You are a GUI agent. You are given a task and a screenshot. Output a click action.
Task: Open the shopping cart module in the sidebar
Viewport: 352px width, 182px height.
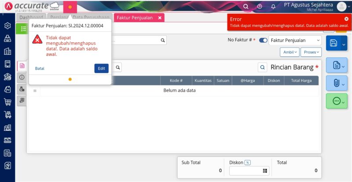coord(7,102)
